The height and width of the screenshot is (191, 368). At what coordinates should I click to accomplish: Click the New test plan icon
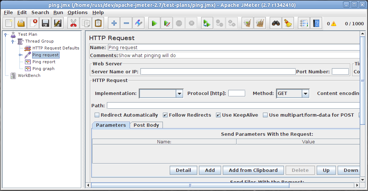9,23
